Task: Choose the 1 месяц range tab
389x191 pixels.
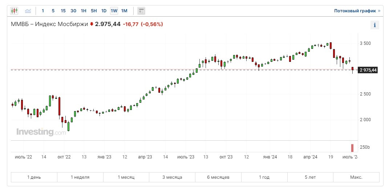Action: click(126, 177)
